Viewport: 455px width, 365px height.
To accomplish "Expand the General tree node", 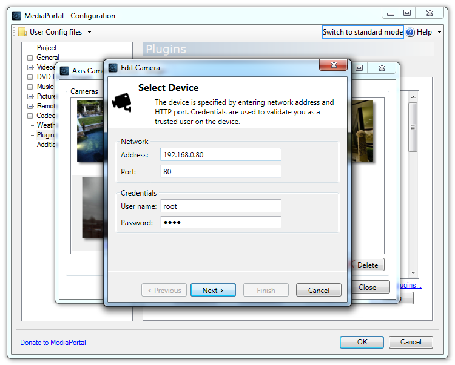I will click(30, 58).
